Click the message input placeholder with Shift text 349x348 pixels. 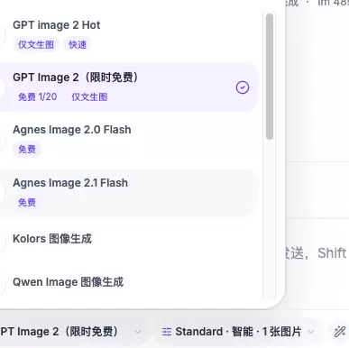coord(316,253)
